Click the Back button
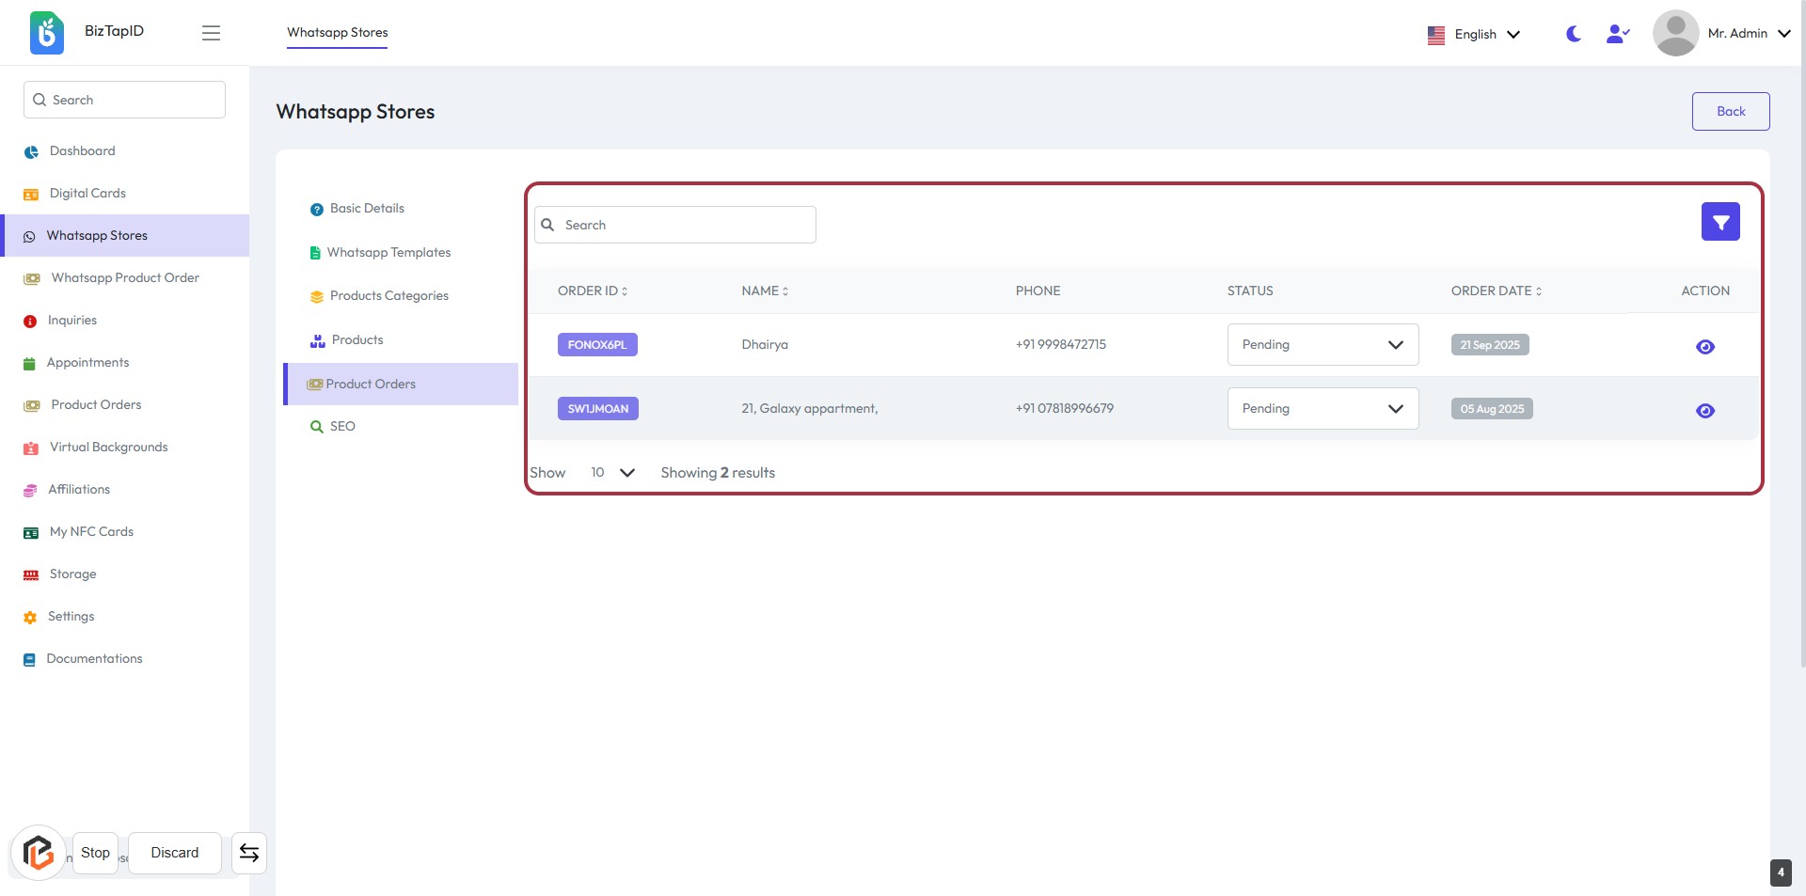This screenshot has height=896, width=1806. [x=1730, y=112]
